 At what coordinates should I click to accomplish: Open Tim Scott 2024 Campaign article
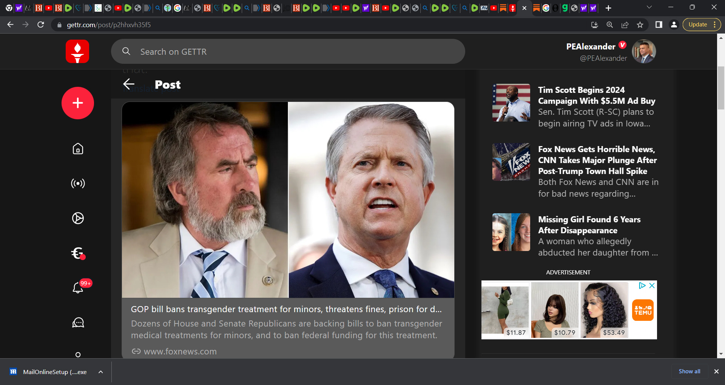point(597,95)
